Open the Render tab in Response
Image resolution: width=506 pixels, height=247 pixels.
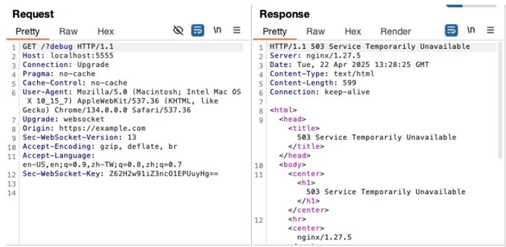point(396,31)
